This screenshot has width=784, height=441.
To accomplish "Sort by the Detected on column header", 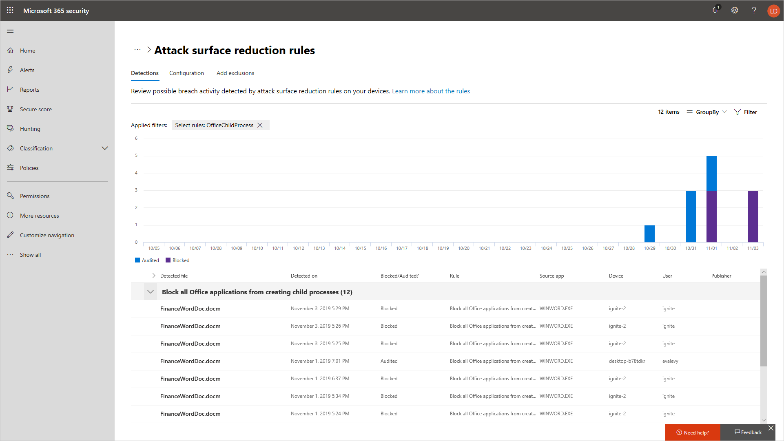I will (x=304, y=276).
